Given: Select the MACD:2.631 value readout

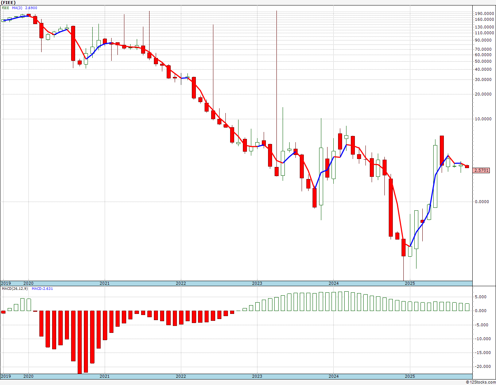Looking at the screenshot, I should pyautogui.click(x=42, y=289).
